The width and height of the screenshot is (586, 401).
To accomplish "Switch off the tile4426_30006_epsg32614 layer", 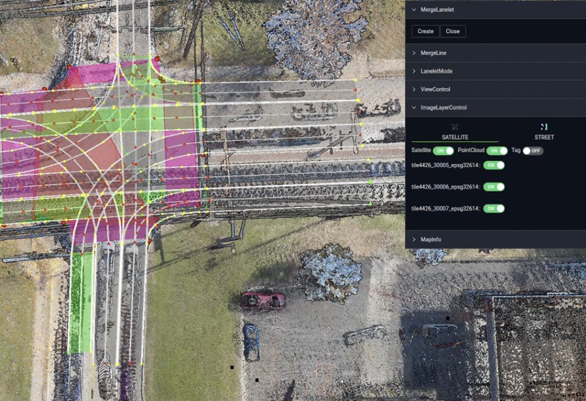I will tap(494, 187).
